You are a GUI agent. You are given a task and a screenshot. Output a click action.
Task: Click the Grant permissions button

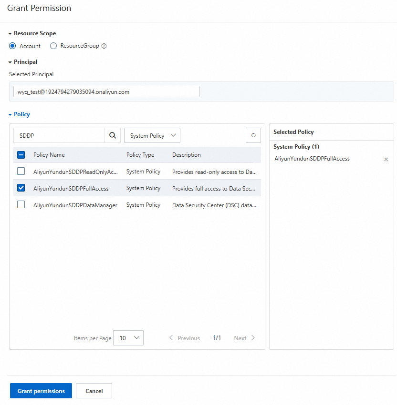41,391
